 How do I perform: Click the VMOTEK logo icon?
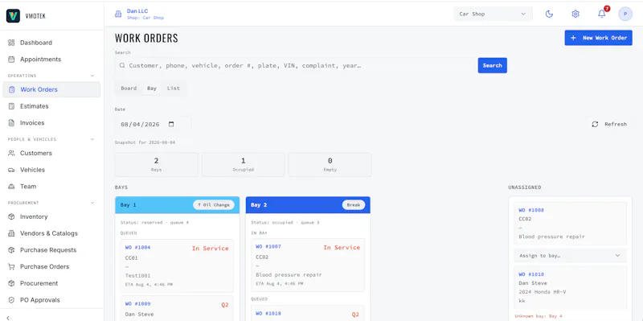[x=13, y=16]
